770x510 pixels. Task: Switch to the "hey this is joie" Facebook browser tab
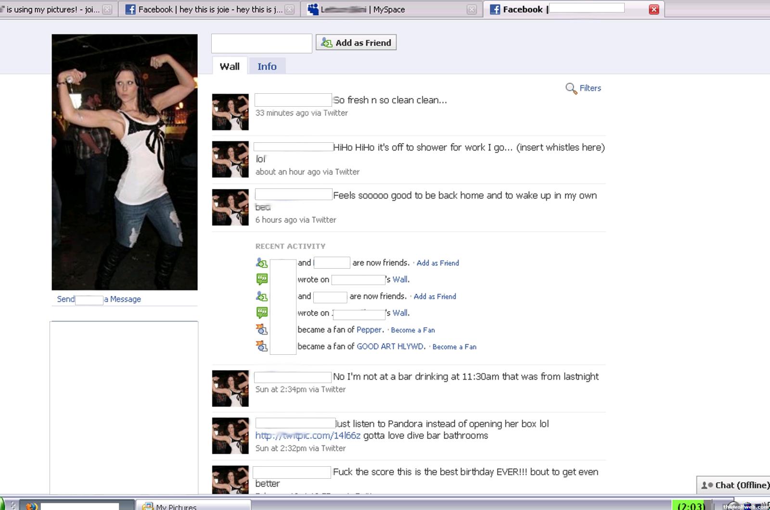pos(207,9)
